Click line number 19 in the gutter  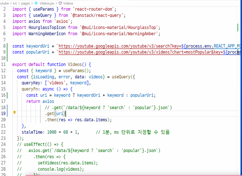click(3, 113)
